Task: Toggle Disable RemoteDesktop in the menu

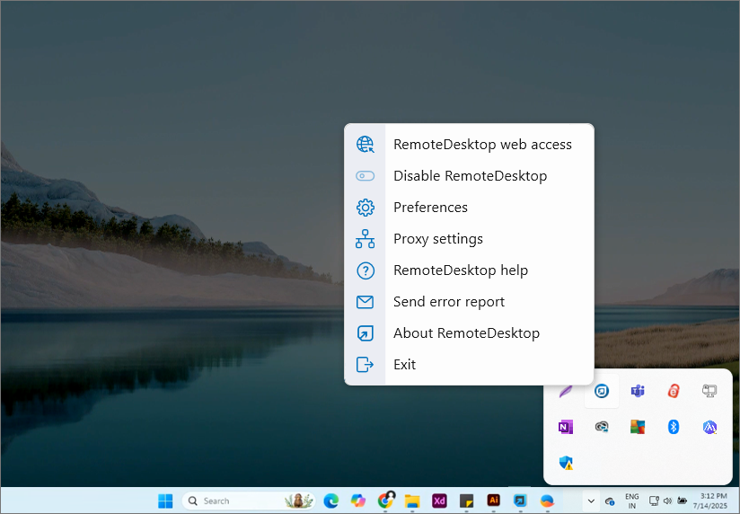Action: click(469, 176)
